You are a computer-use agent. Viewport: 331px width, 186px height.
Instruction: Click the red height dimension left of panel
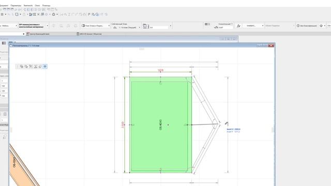123,125
